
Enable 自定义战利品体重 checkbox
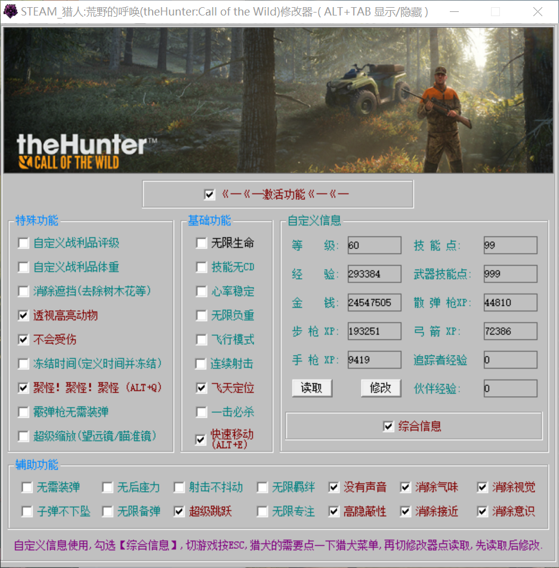(23, 267)
